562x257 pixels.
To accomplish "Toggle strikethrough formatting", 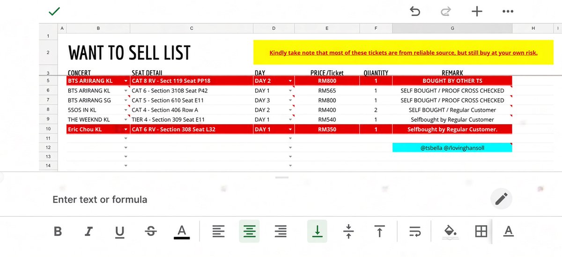I will [151, 231].
